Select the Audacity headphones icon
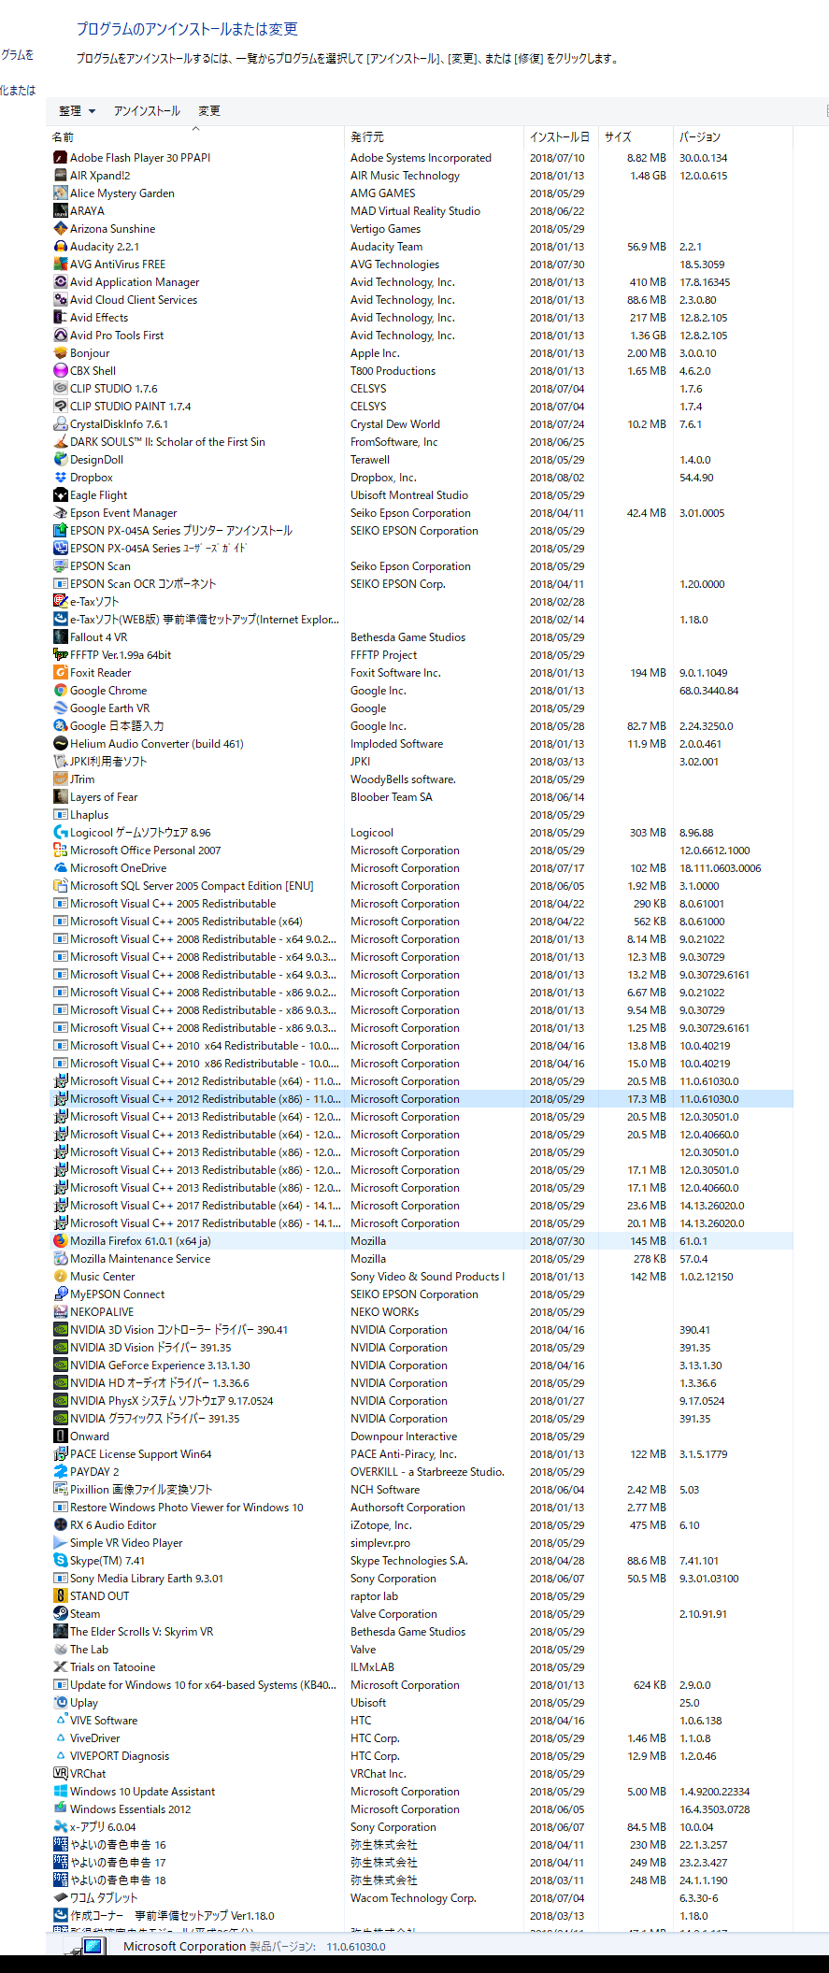 (x=61, y=247)
